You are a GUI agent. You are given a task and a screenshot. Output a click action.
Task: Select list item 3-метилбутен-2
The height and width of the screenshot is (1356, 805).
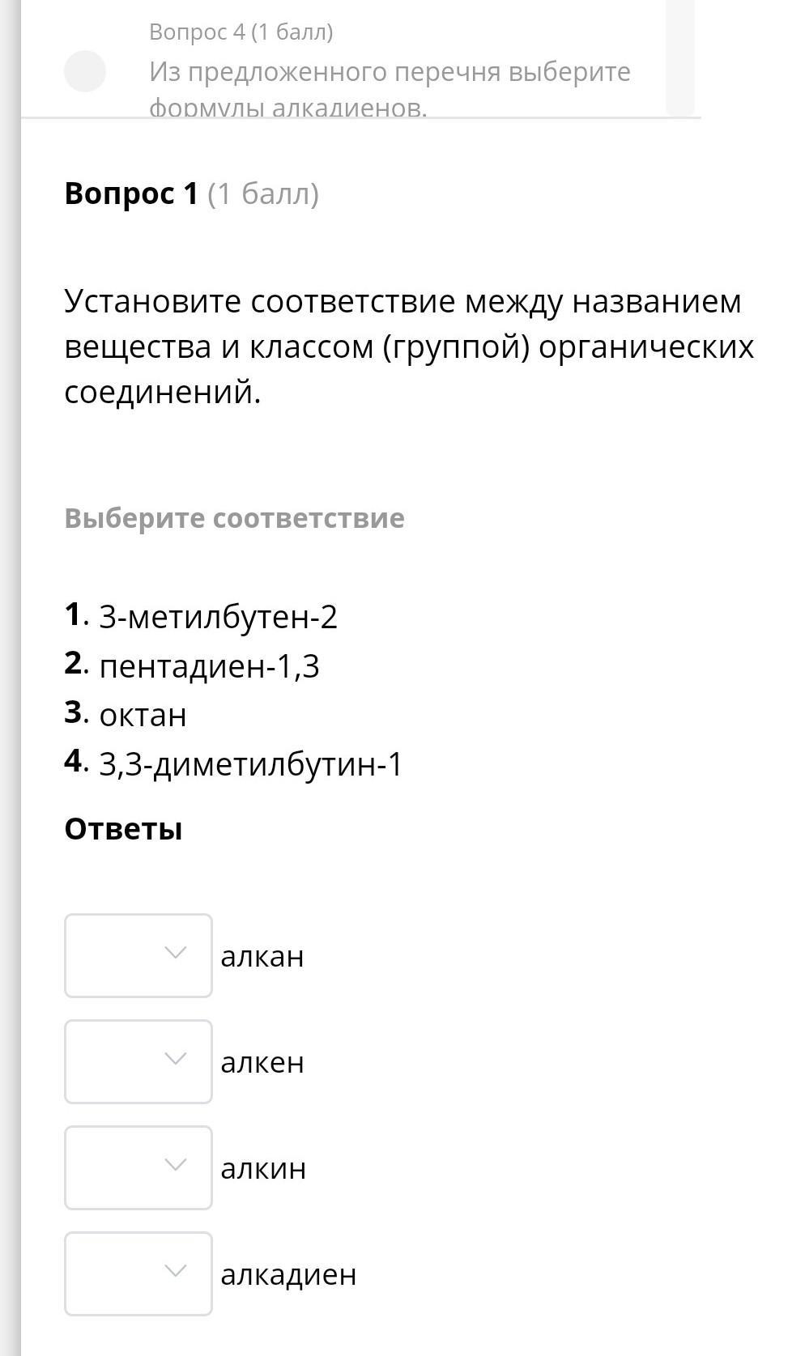pos(217,617)
